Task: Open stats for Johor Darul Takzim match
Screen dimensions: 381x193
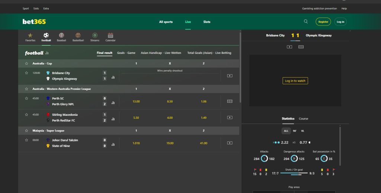Action: (113, 144)
